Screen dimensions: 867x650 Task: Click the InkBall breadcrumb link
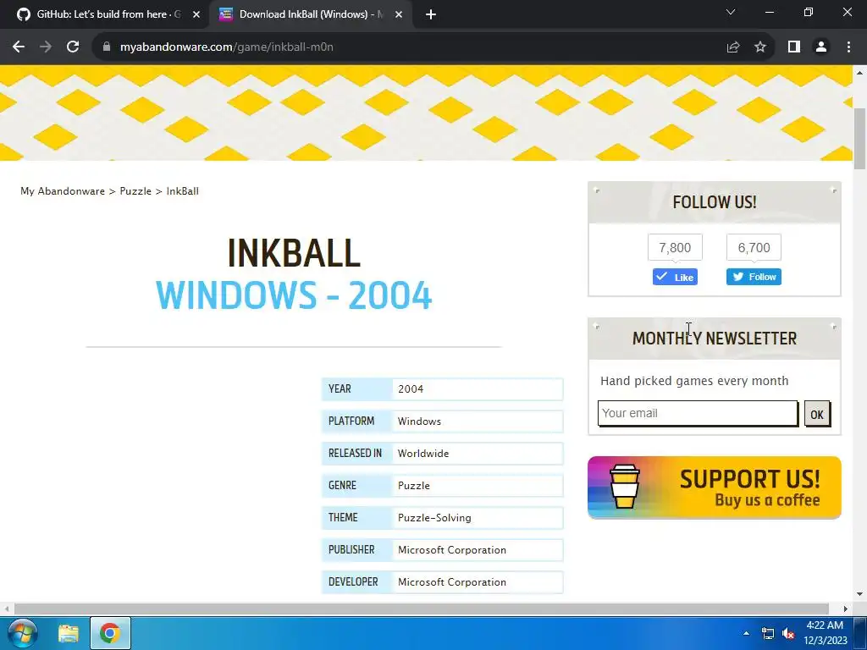click(x=183, y=191)
